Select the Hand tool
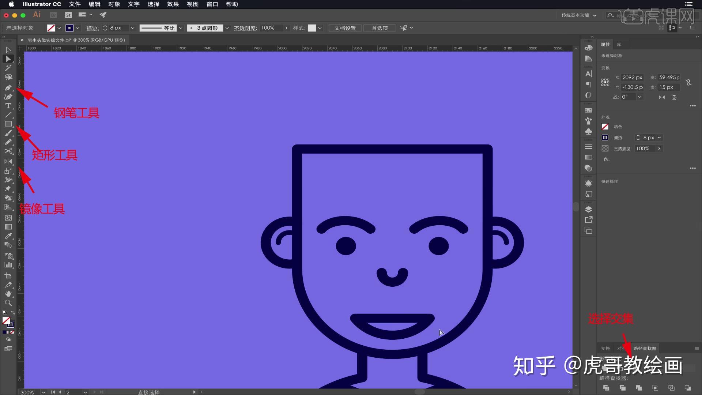Viewport: 702px width, 395px height. point(8,294)
